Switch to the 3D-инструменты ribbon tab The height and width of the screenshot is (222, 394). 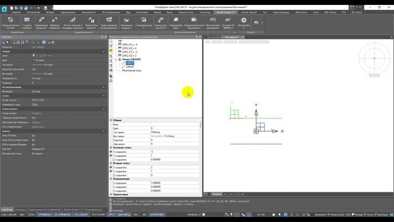pos(111,12)
